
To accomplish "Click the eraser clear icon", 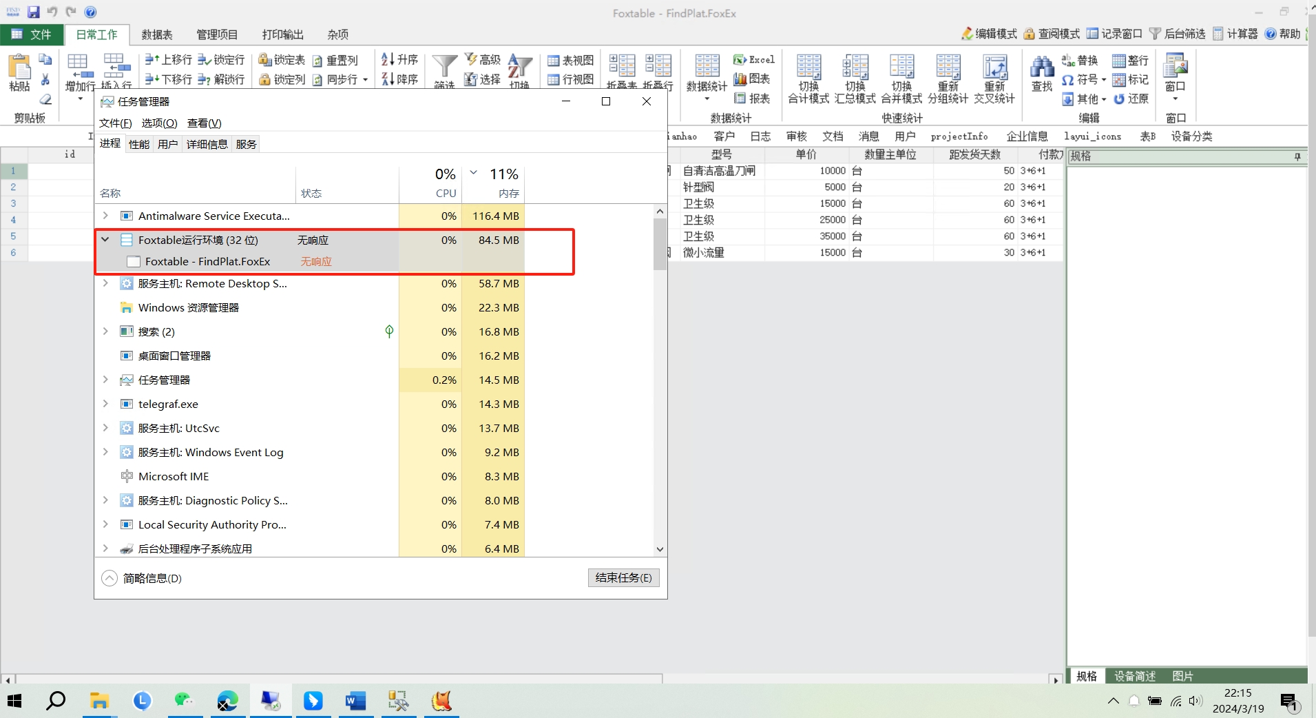I will pyautogui.click(x=45, y=99).
